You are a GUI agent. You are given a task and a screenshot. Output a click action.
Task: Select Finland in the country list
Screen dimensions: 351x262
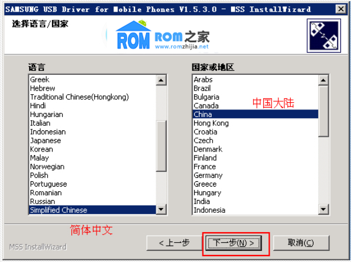[x=256, y=158]
